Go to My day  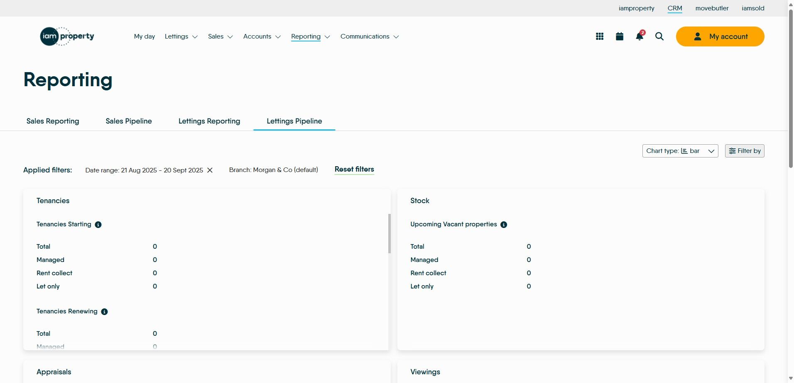coord(145,36)
